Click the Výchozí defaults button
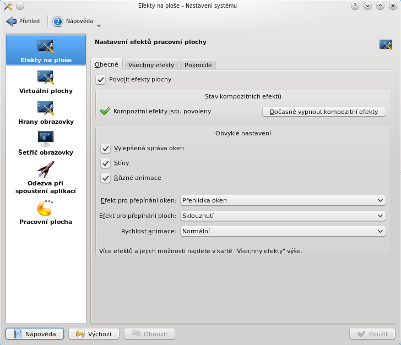Viewport: 401px width, 345px height. click(94, 334)
